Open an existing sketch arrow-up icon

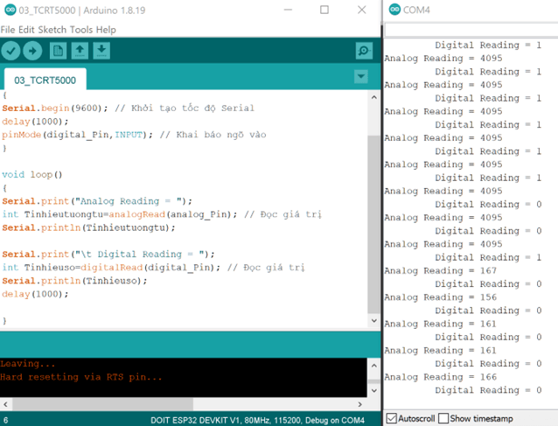tap(80, 51)
